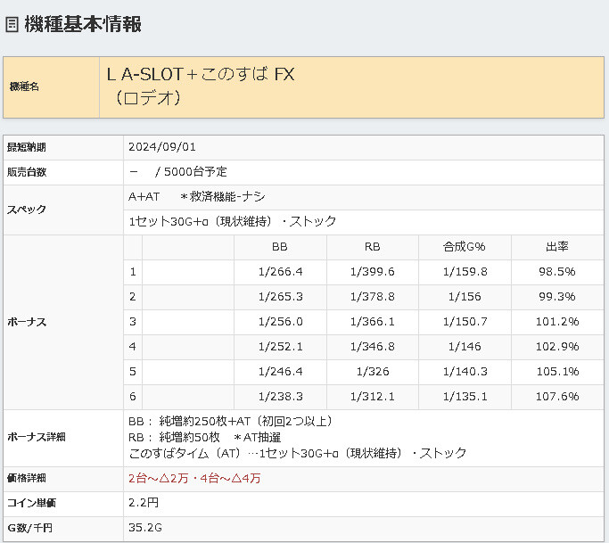Select RB value 1/312.1
Image resolution: width=609 pixels, height=543 pixels.
point(373,397)
